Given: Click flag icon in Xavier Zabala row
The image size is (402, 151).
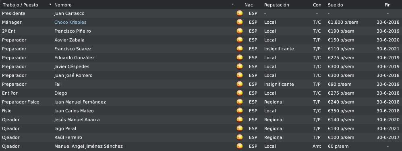Looking at the screenshot, I should click(239, 40).
